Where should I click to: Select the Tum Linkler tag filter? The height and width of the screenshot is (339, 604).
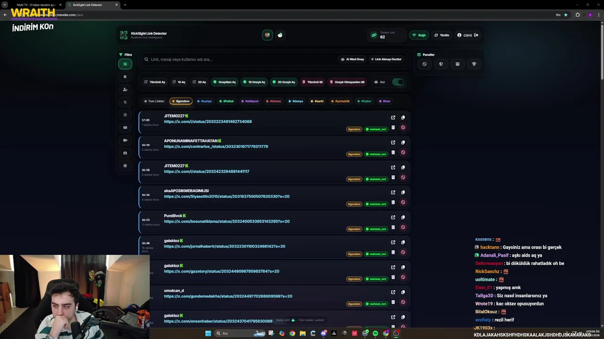point(154,101)
